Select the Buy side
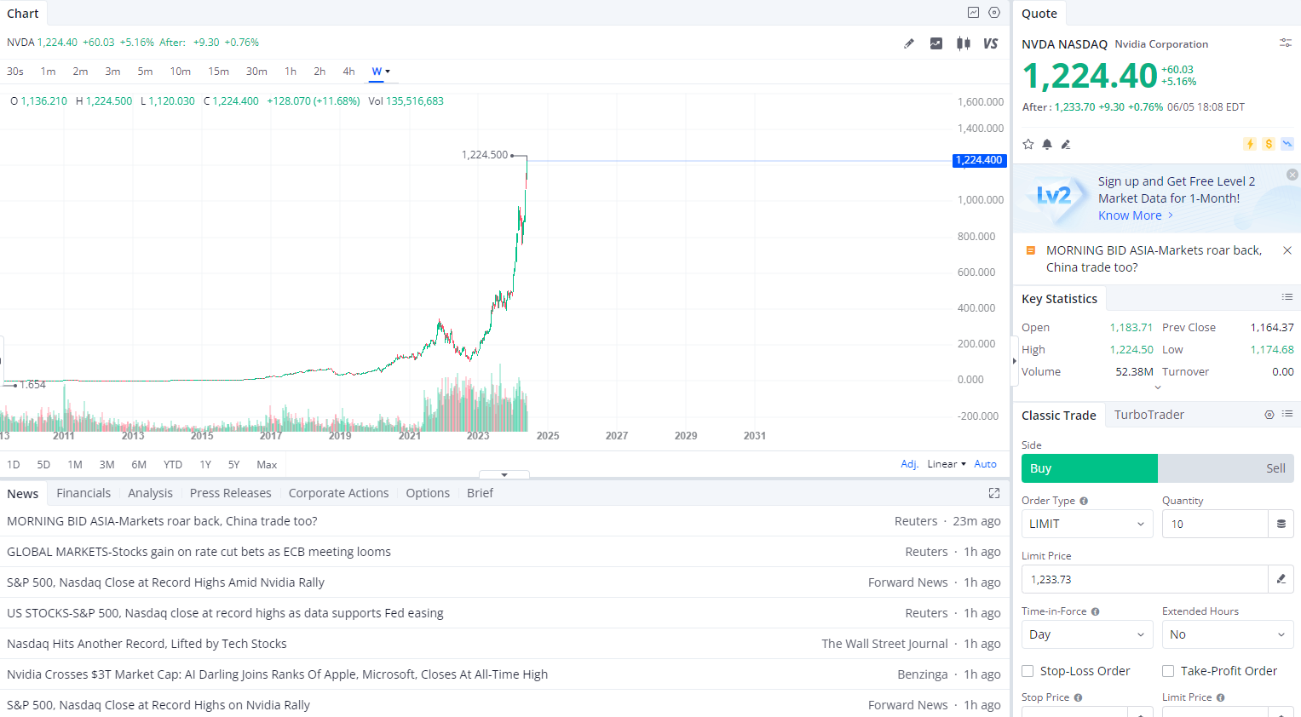Image resolution: width=1301 pixels, height=717 pixels. point(1090,468)
